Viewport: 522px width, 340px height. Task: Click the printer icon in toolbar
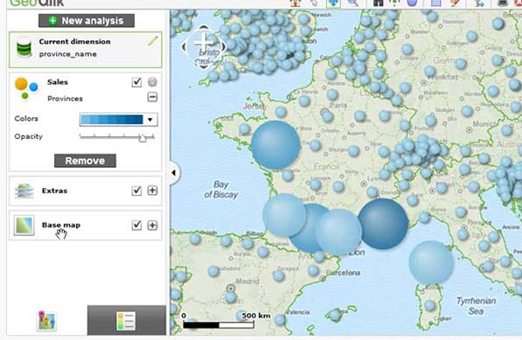[x=503, y=3]
